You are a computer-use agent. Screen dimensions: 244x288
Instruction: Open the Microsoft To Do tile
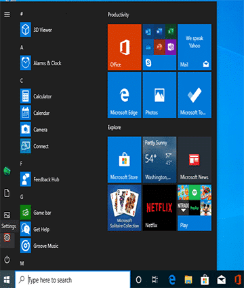coord(195,95)
